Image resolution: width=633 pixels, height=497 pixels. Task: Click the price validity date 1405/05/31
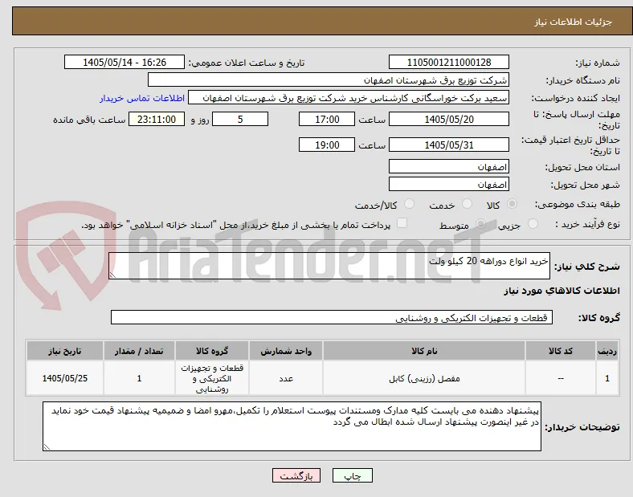[448, 145]
